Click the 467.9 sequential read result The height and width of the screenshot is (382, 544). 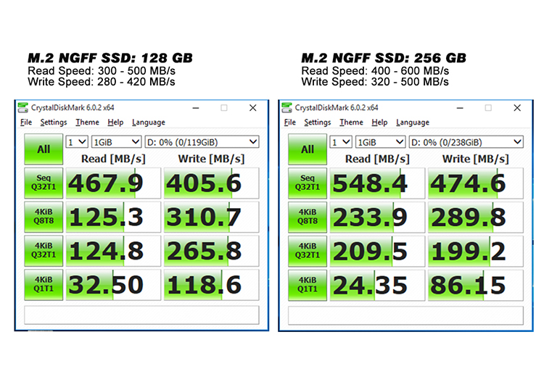click(113, 183)
